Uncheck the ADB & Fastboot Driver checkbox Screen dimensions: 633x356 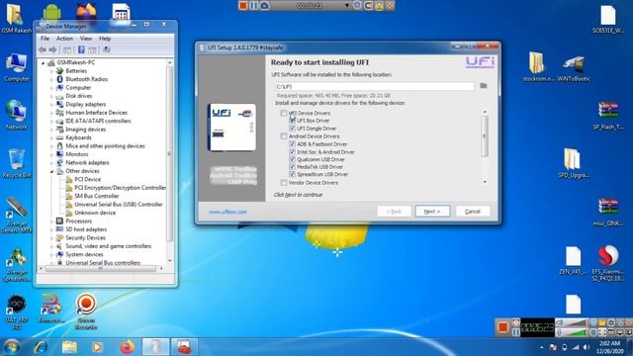pyautogui.click(x=293, y=144)
